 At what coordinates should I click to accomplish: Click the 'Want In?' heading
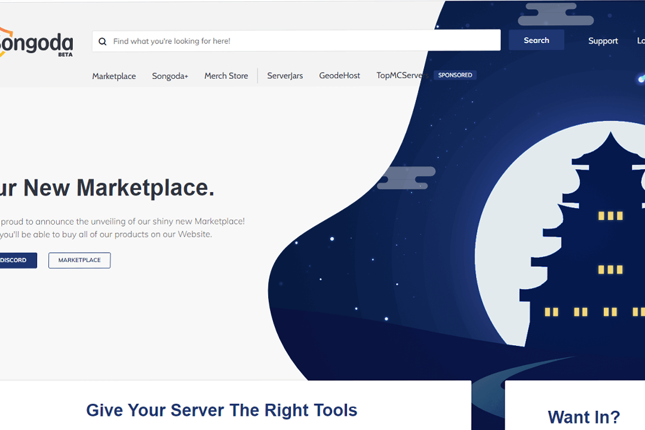[x=583, y=417]
